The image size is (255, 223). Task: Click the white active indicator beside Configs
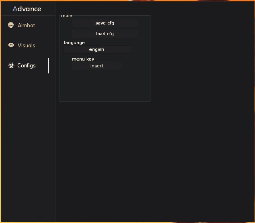pyautogui.click(x=48, y=65)
